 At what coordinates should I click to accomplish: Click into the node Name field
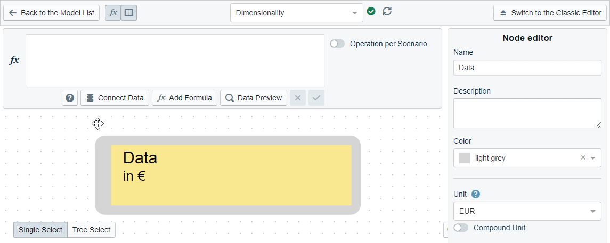(x=527, y=68)
